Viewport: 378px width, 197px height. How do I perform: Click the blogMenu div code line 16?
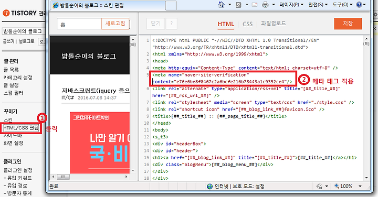[x=213, y=165]
